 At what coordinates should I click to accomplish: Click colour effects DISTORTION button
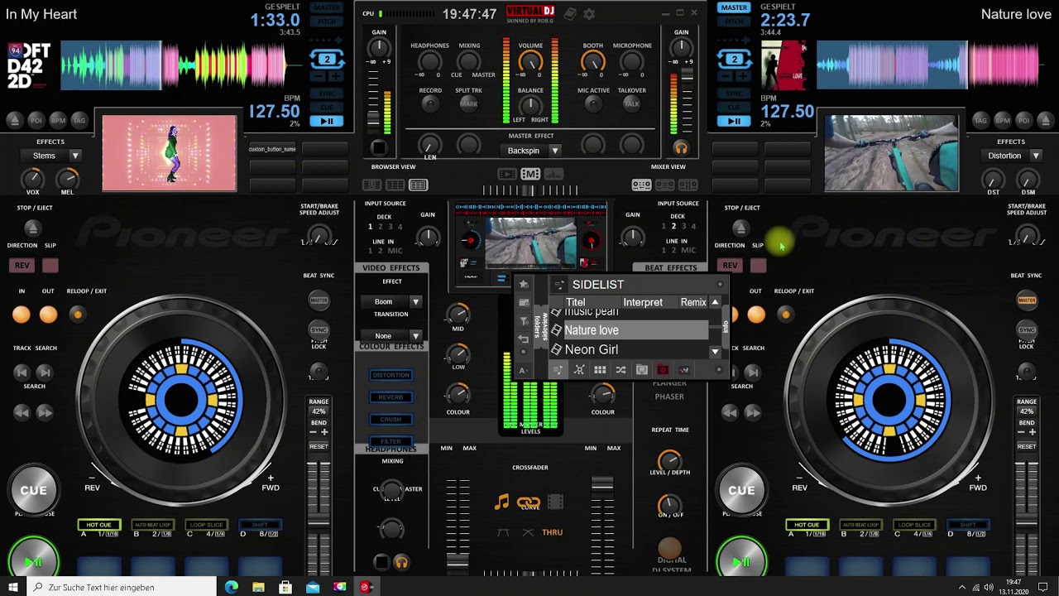coord(391,375)
